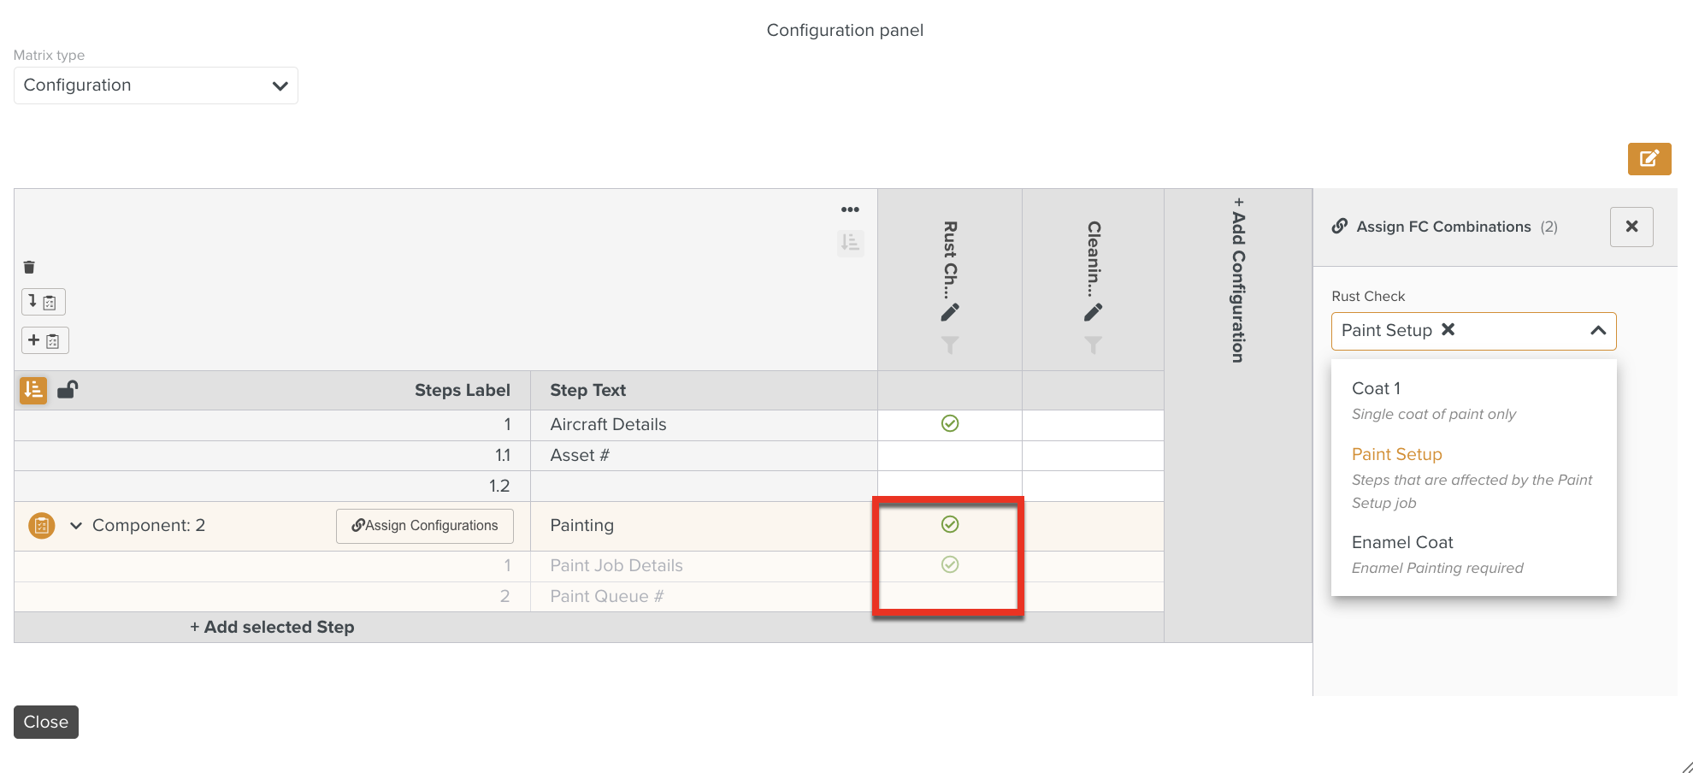The image size is (1693, 773).
Task: Filter by the Rust Check column
Action: [950, 345]
